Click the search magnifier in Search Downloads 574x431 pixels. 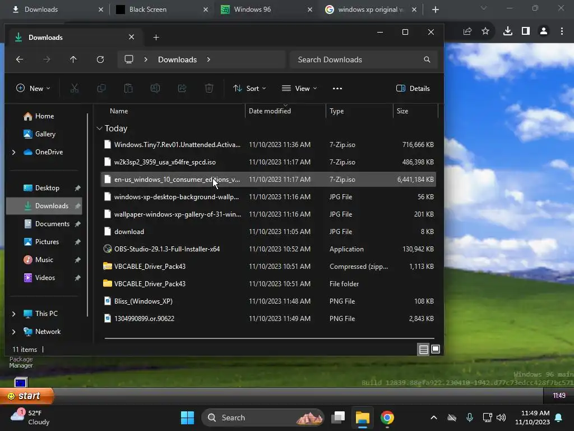point(427,59)
